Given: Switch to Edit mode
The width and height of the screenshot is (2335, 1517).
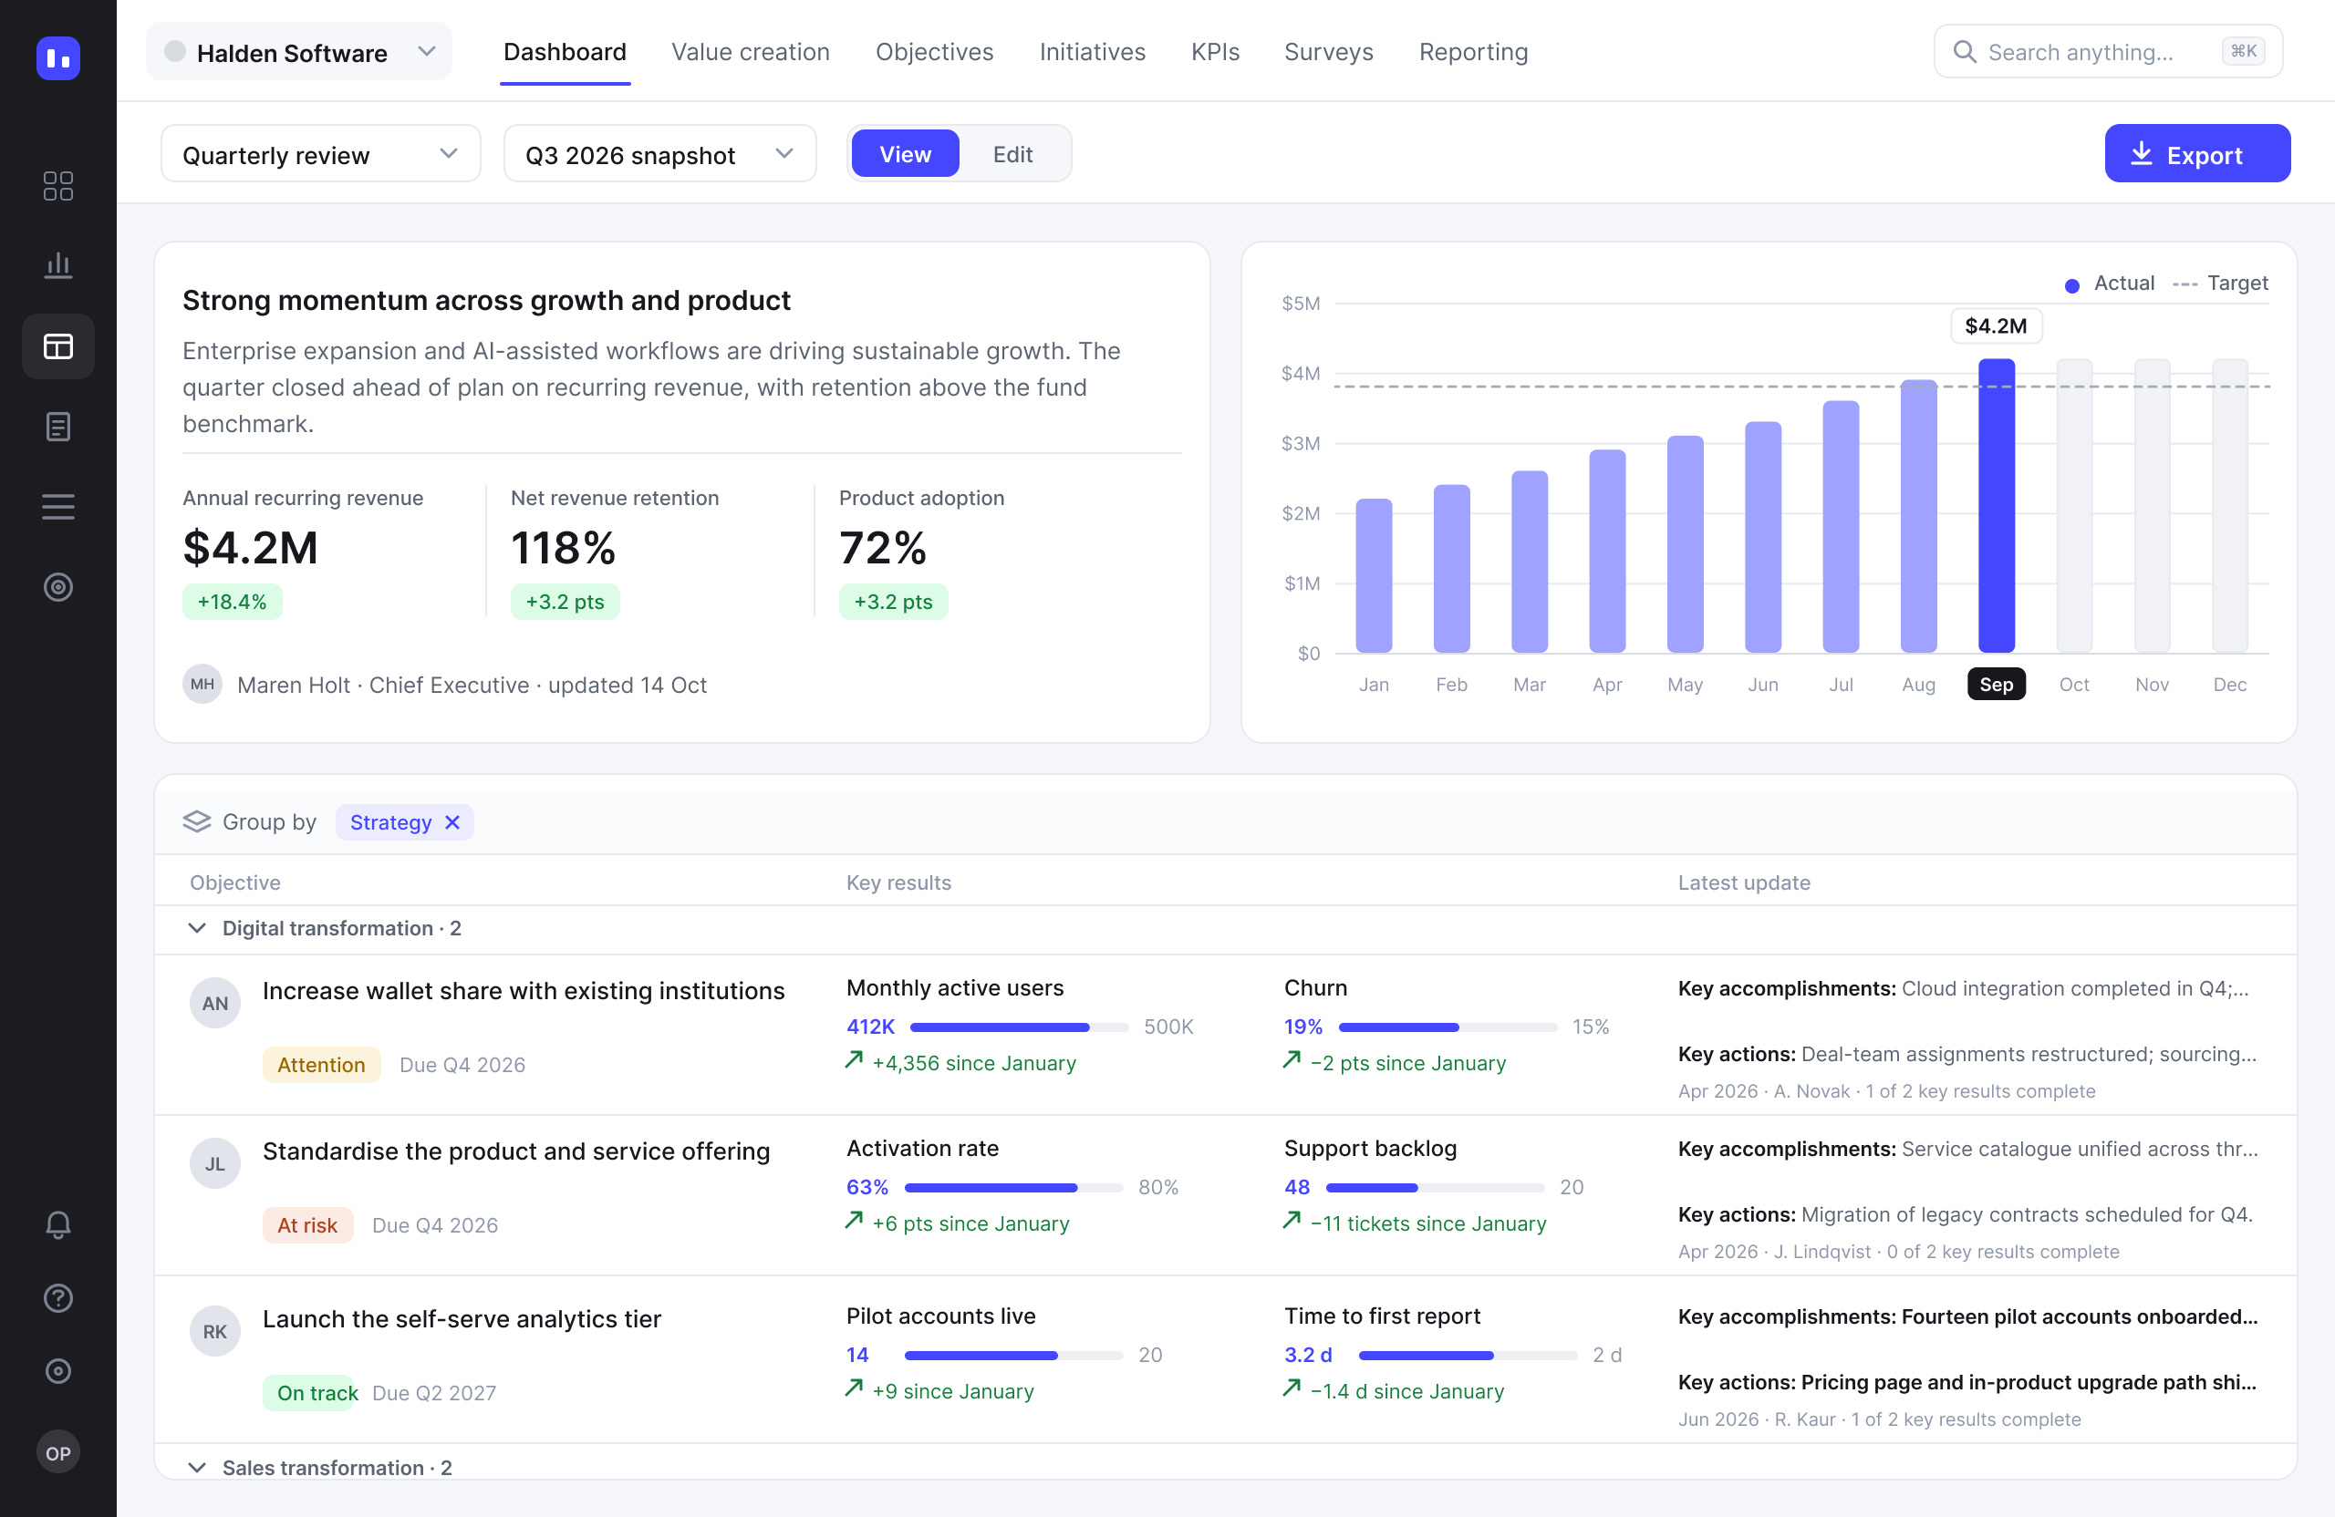Looking at the screenshot, I should (x=1012, y=154).
